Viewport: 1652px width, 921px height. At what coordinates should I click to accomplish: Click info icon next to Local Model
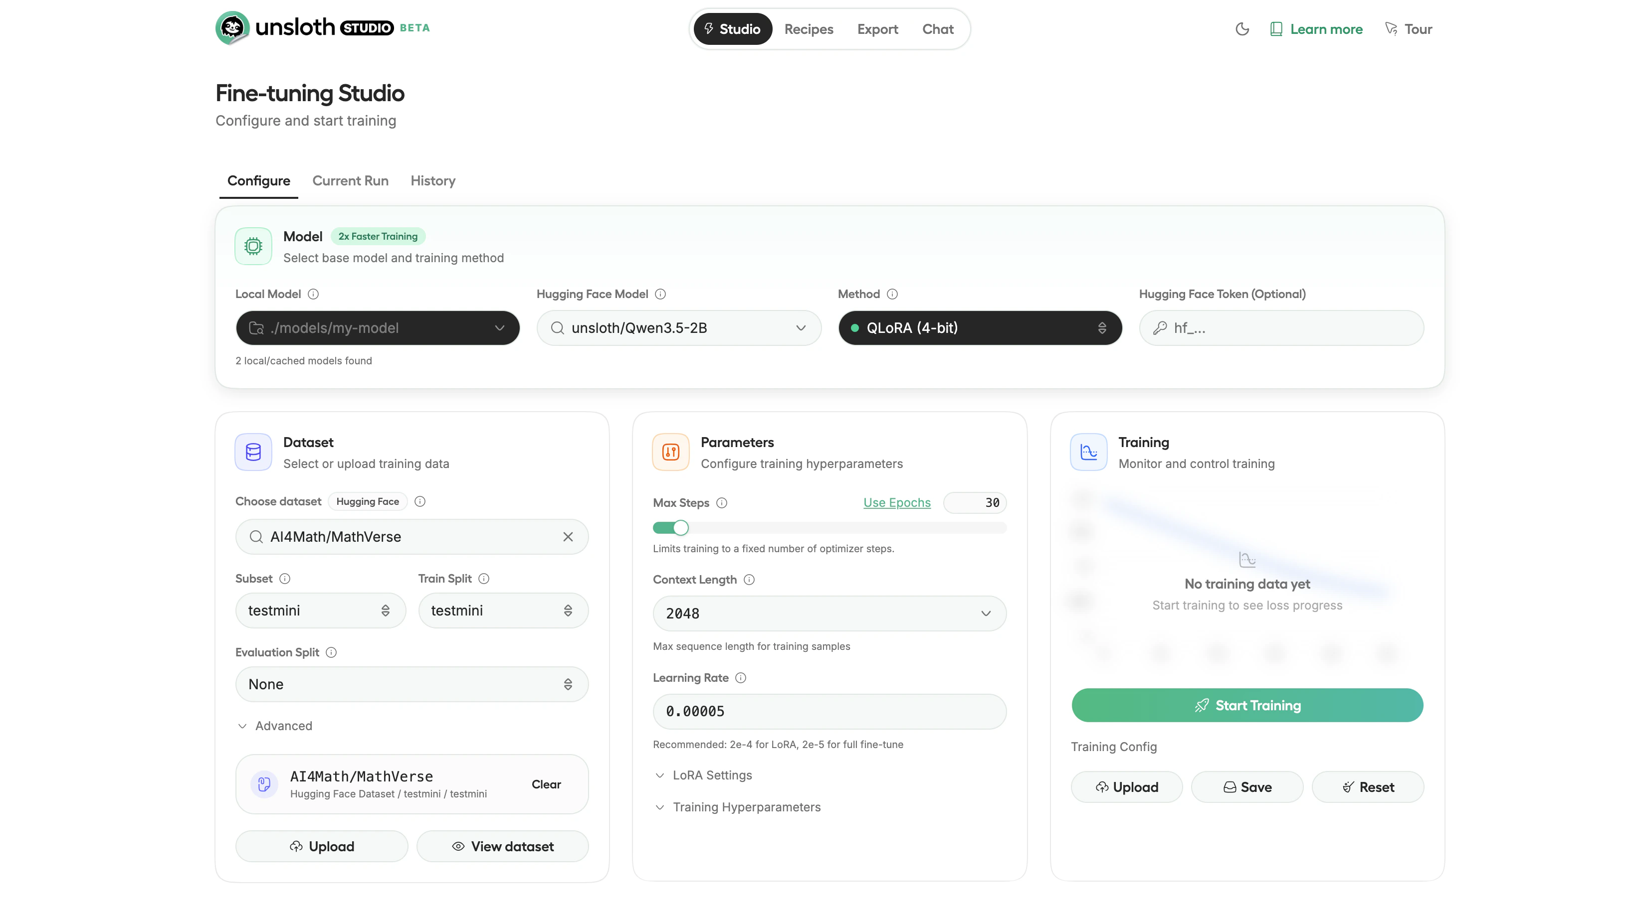pyautogui.click(x=313, y=294)
